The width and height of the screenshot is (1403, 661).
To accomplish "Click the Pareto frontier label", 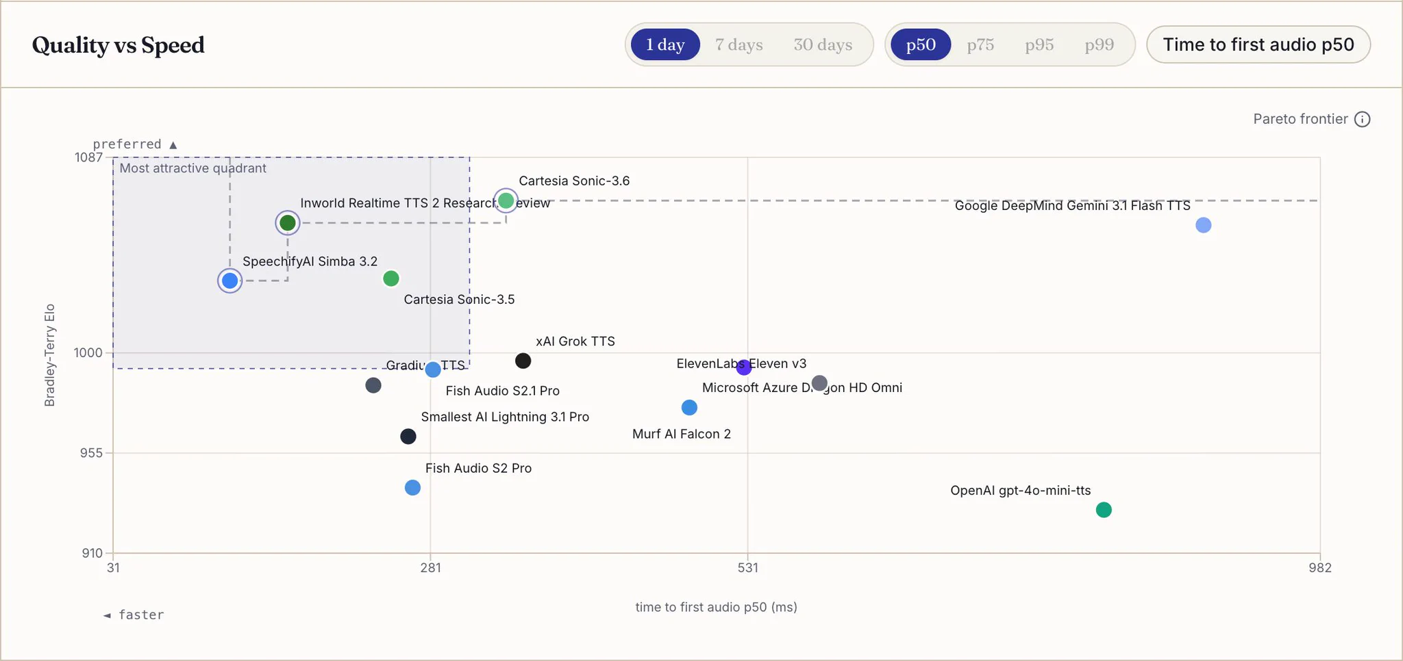I will (x=1300, y=119).
